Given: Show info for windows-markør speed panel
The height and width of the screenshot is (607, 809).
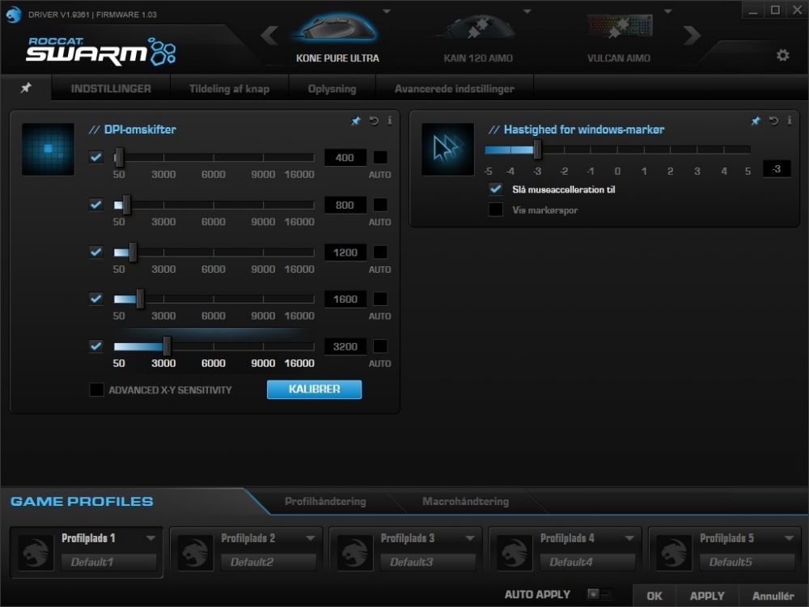Looking at the screenshot, I should [x=790, y=121].
